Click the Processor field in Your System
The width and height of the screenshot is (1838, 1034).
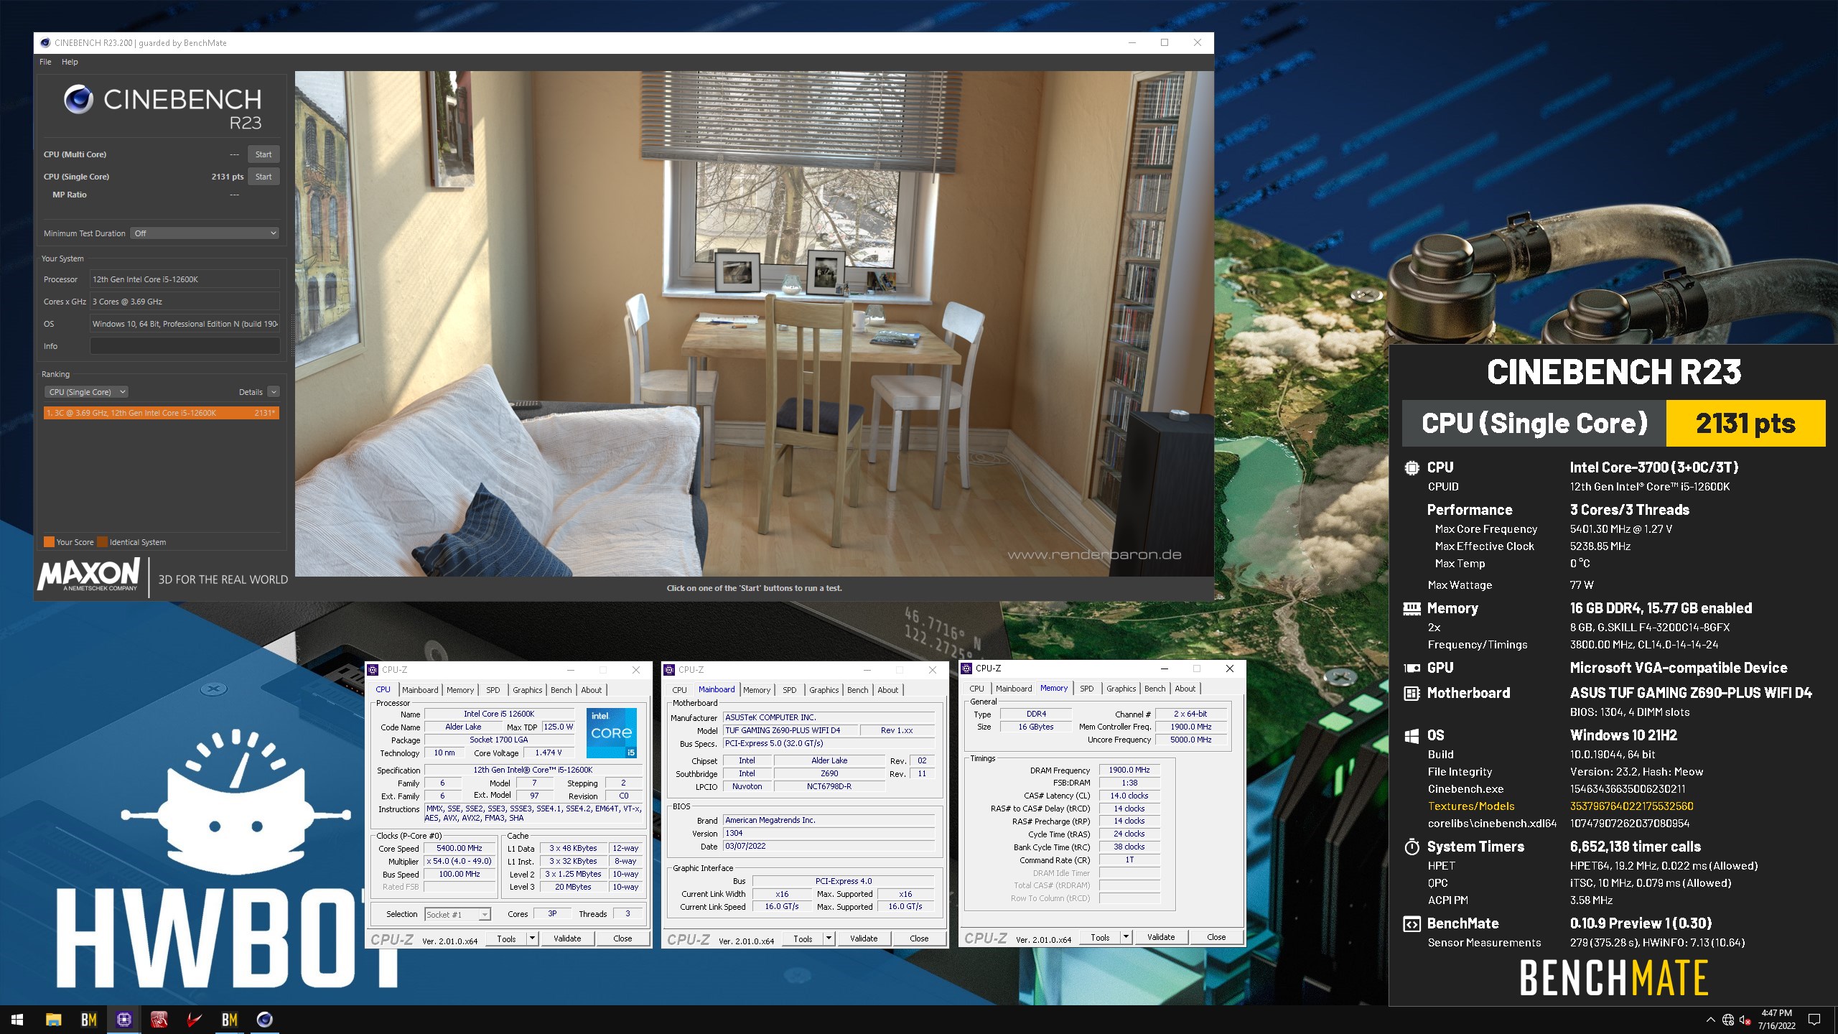click(x=185, y=279)
